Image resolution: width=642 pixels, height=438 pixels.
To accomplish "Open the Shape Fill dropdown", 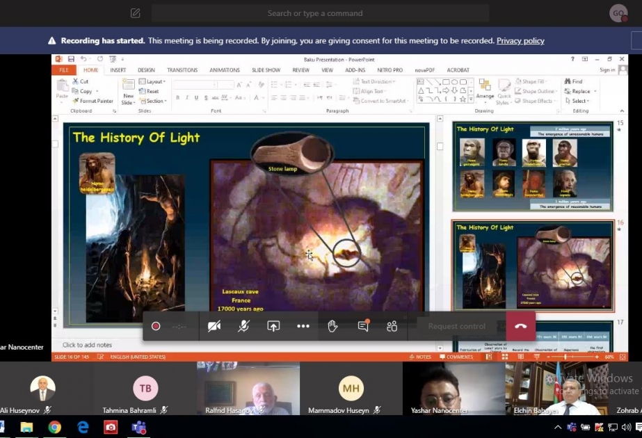I will [531, 81].
